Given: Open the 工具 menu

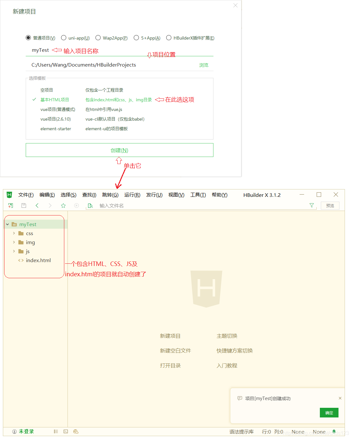Looking at the screenshot, I should [x=198, y=195].
